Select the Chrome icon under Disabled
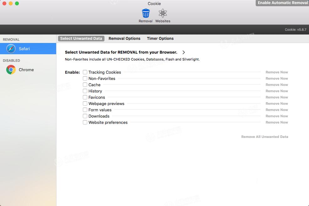309x206 pixels. click(11, 70)
